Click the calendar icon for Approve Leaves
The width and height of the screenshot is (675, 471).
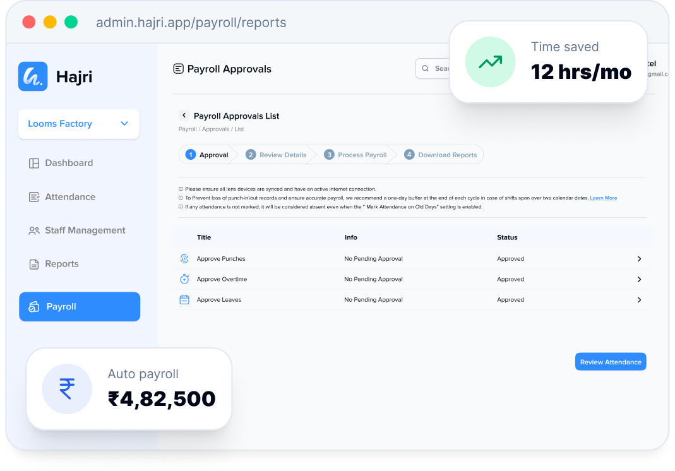tap(184, 300)
